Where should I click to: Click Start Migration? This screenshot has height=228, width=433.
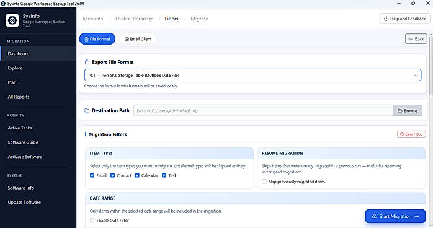395,216
